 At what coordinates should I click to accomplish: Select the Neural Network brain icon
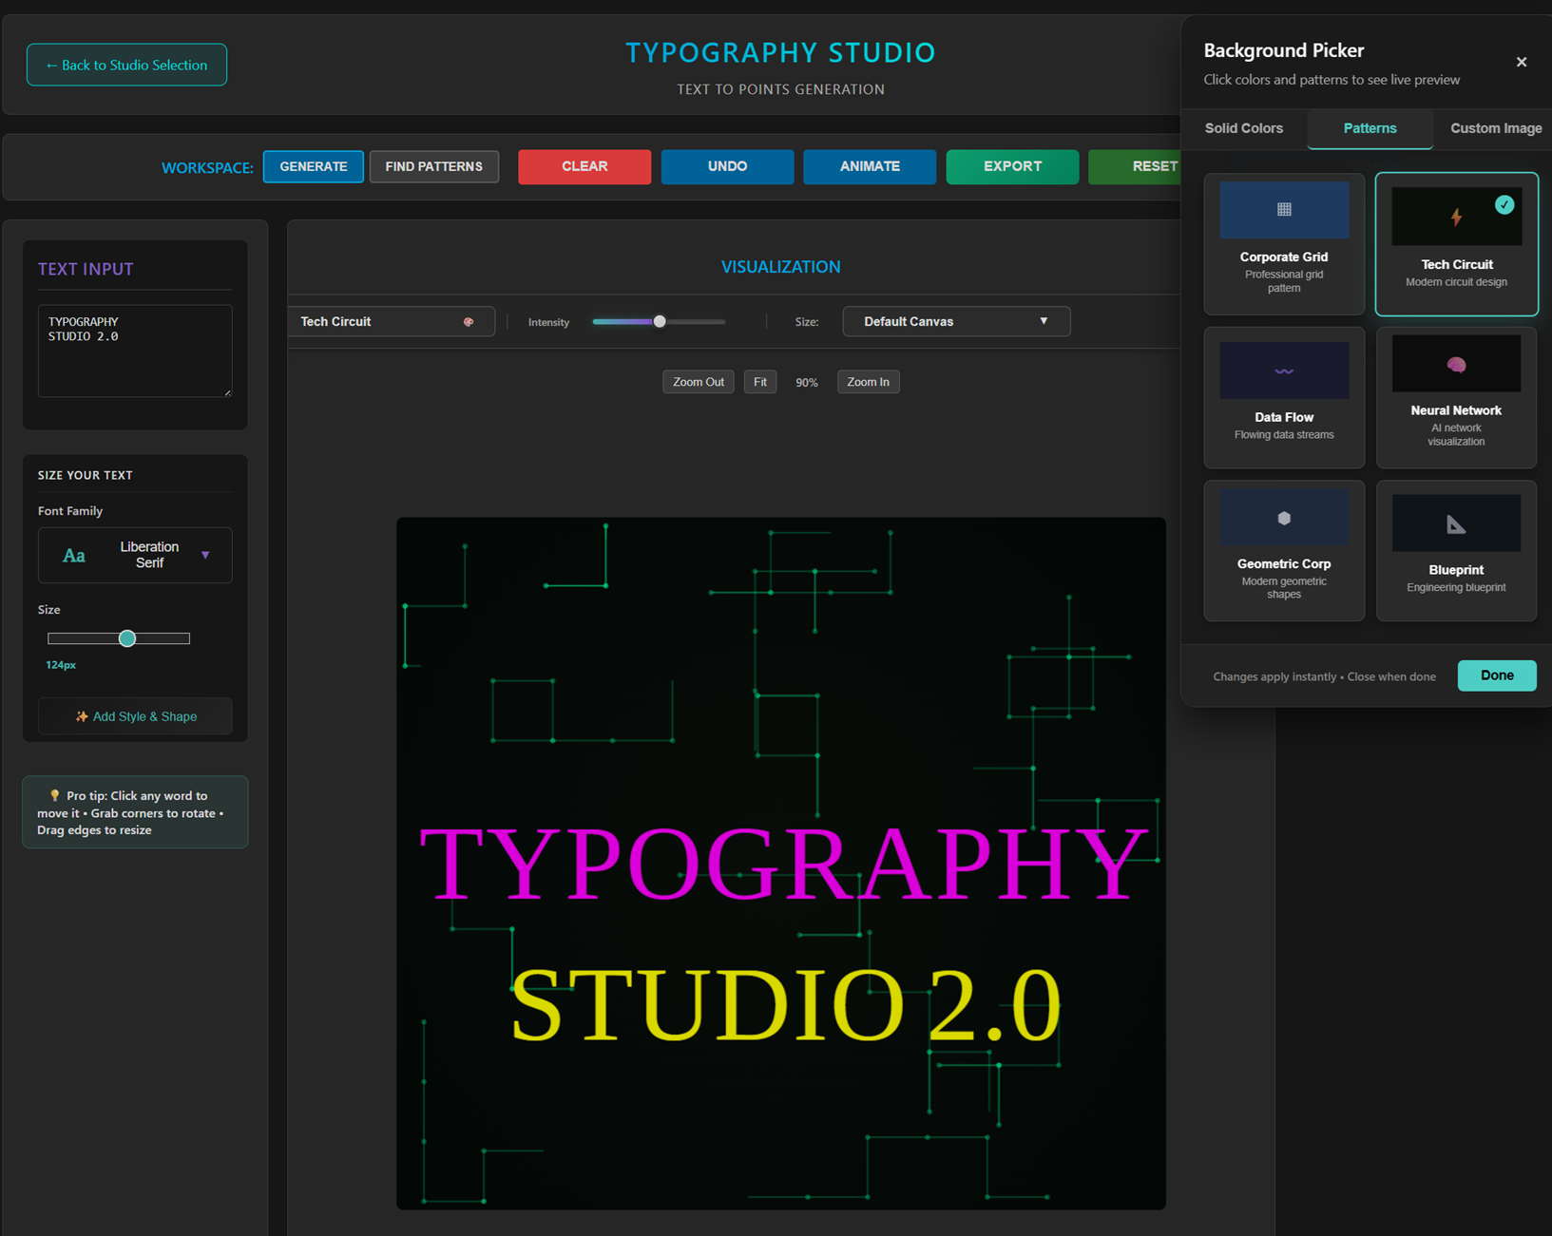pos(1455,365)
